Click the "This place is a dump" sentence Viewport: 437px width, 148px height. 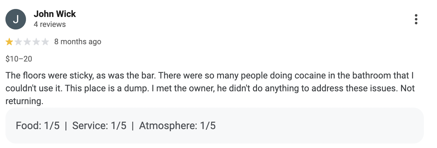88,89
